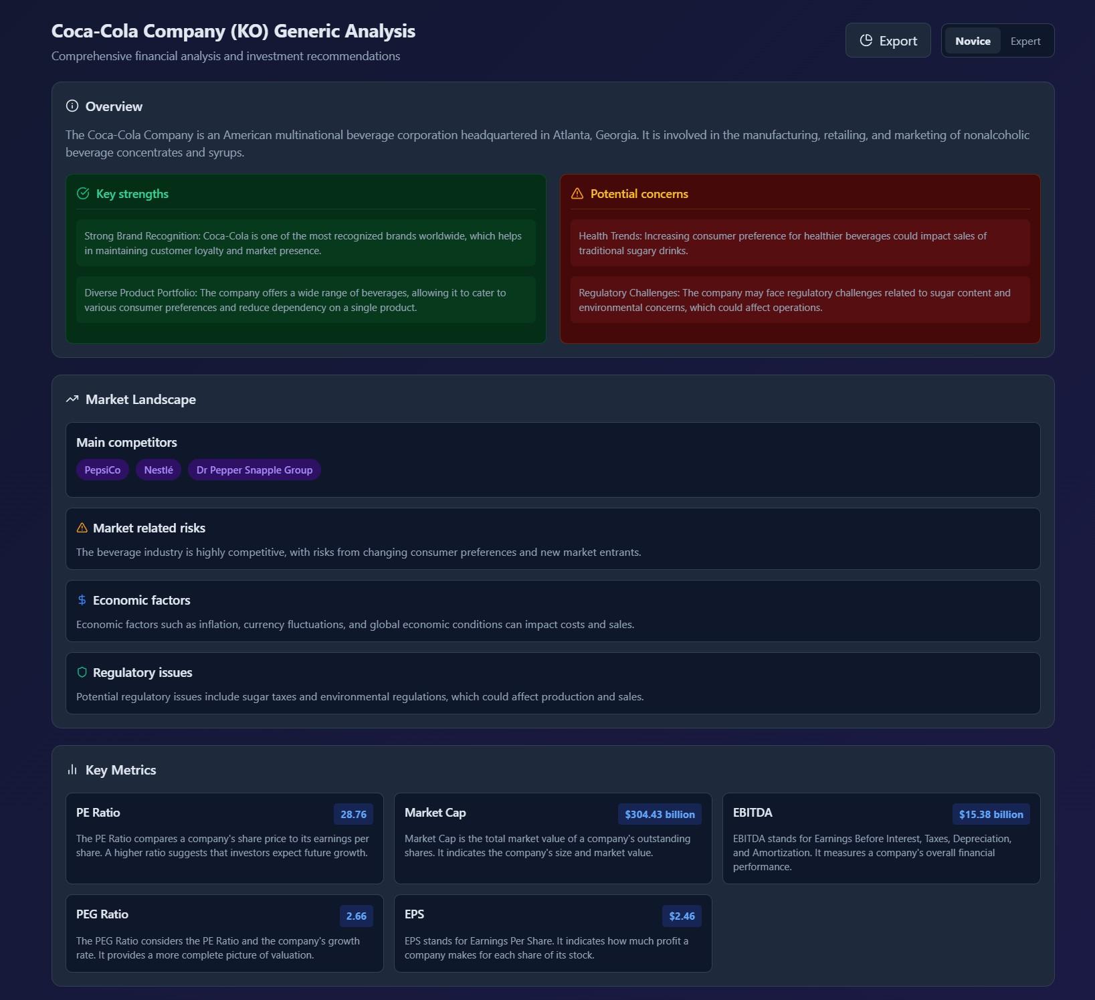The image size is (1095, 1000).
Task: Switch to Expert mode
Action: (x=1025, y=41)
